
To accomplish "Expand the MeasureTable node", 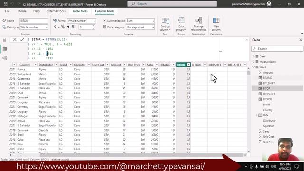I will pyautogui.click(x=253, y=62).
